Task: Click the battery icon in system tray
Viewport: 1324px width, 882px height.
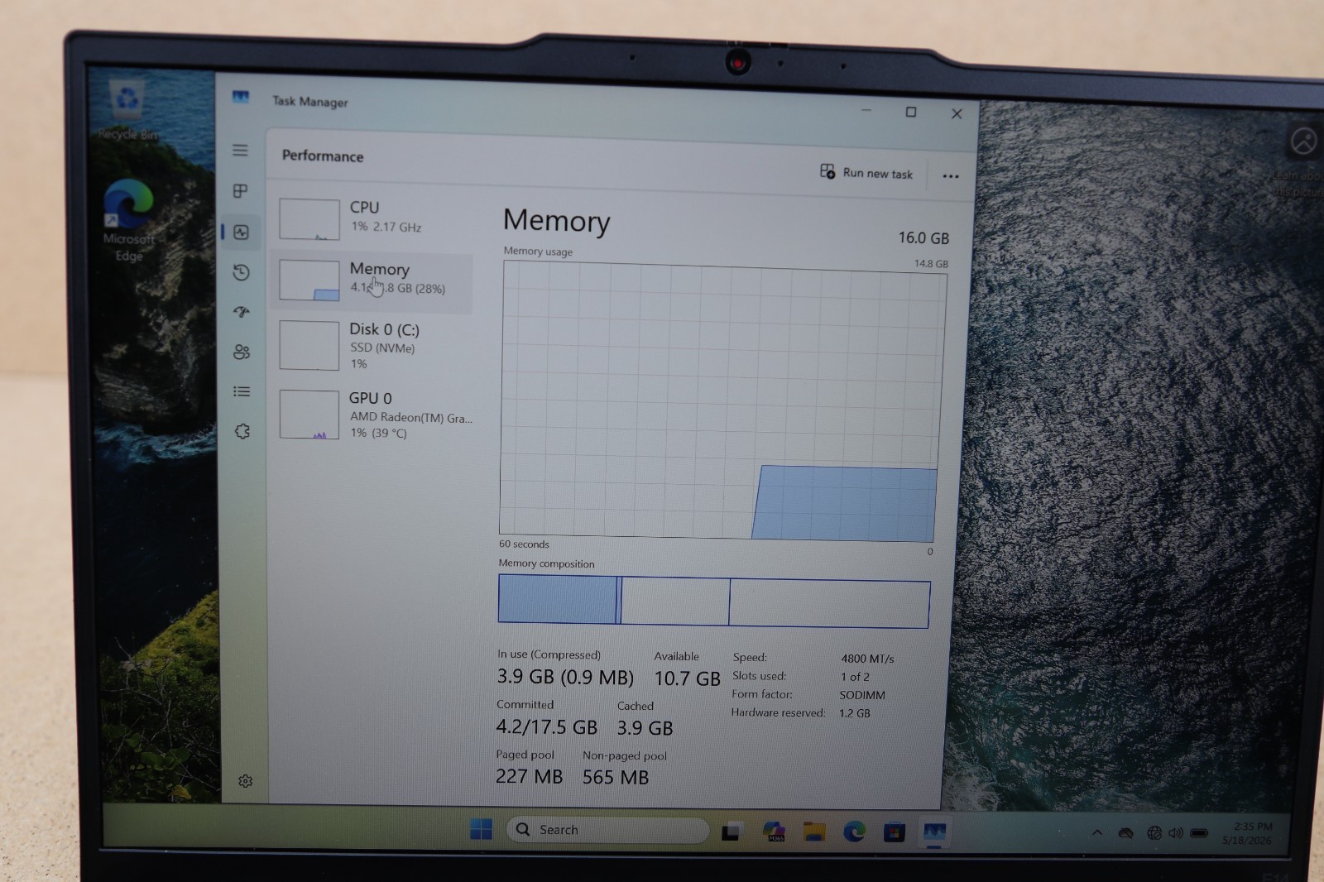Action: click(1199, 833)
